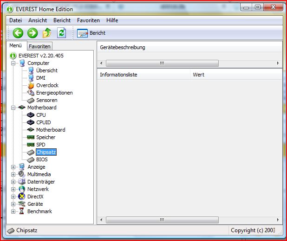The width and height of the screenshot is (287, 241).
Task: Switch to the Menü tab
Action: [16, 45]
